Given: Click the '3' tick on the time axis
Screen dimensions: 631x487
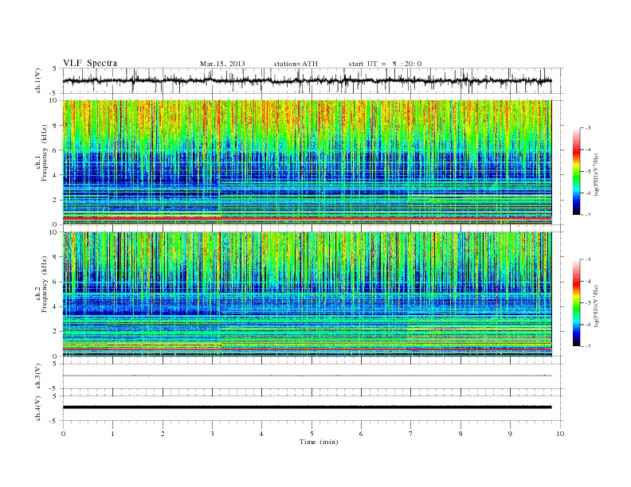Looking at the screenshot, I should click(x=212, y=434).
